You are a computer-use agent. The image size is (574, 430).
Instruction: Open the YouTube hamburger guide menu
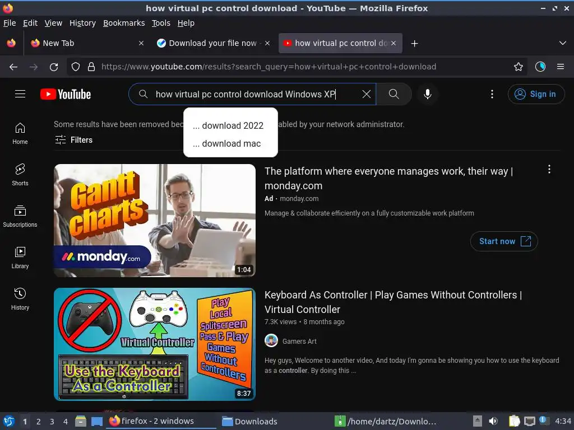point(20,94)
